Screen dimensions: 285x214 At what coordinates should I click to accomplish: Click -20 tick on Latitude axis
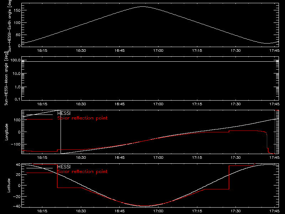pyautogui.click(x=17, y=197)
